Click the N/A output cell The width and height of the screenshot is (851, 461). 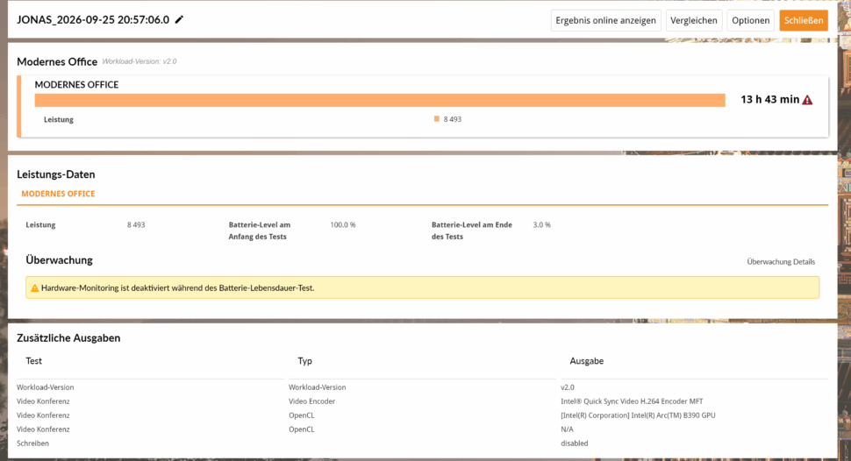point(567,429)
